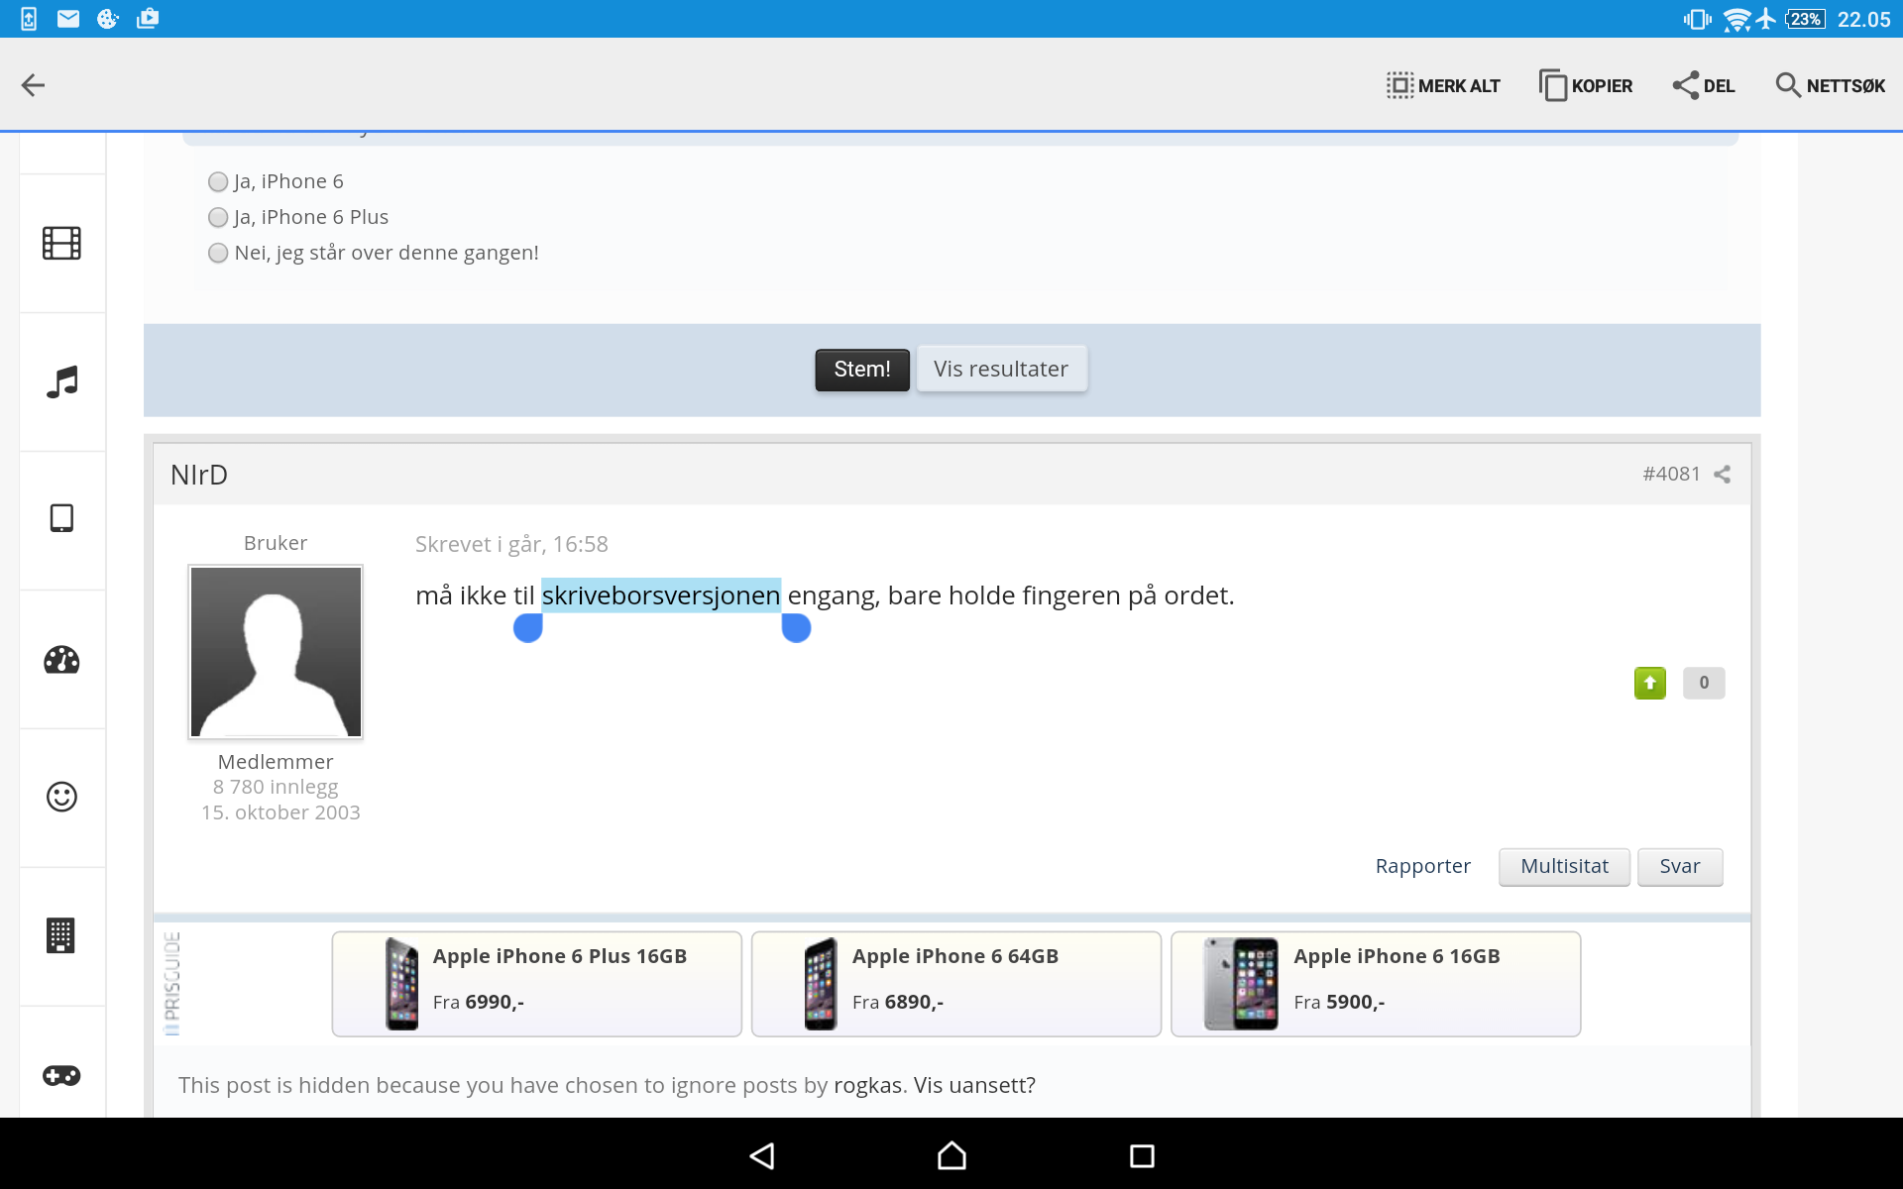The height and width of the screenshot is (1189, 1903).
Task: Report the post via Rapporter
Action: click(1423, 866)
